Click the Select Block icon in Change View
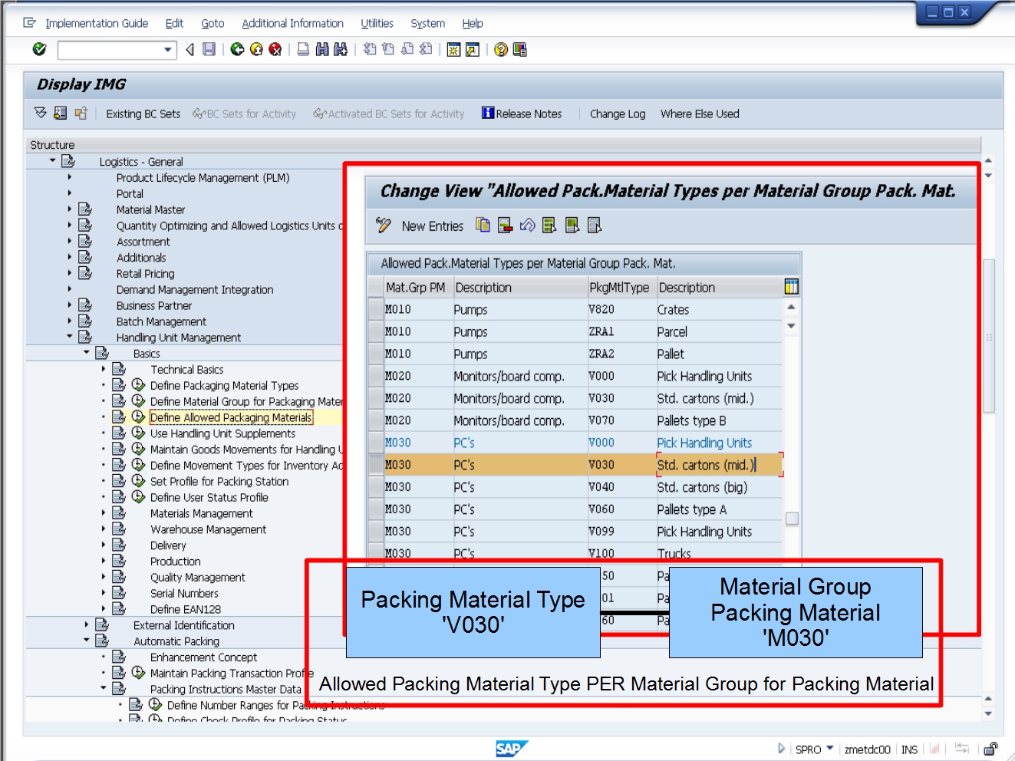 [x=572, y=225]
